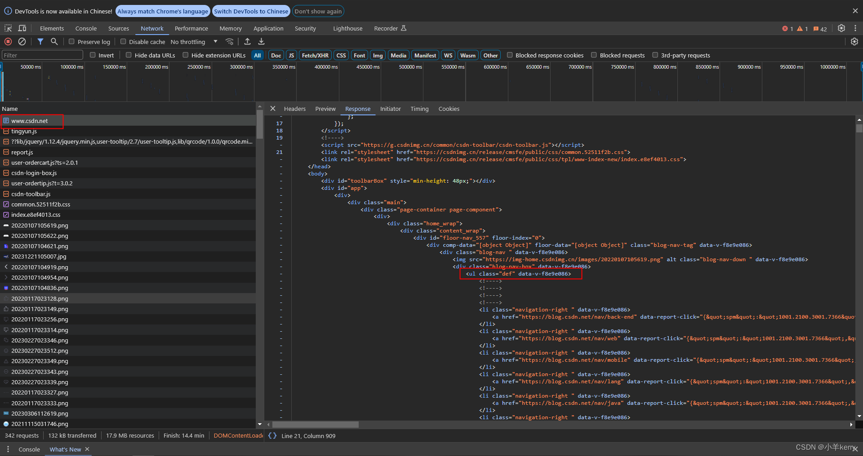Click the 42 issues counter icon
Screen dimensions: 863x456
click(820, 29)
